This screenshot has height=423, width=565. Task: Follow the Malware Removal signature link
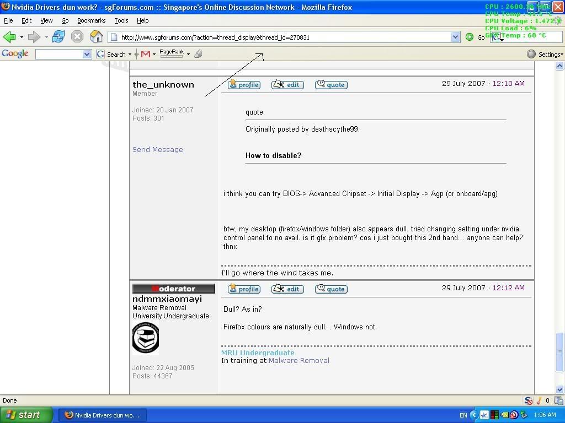point(299,360)
